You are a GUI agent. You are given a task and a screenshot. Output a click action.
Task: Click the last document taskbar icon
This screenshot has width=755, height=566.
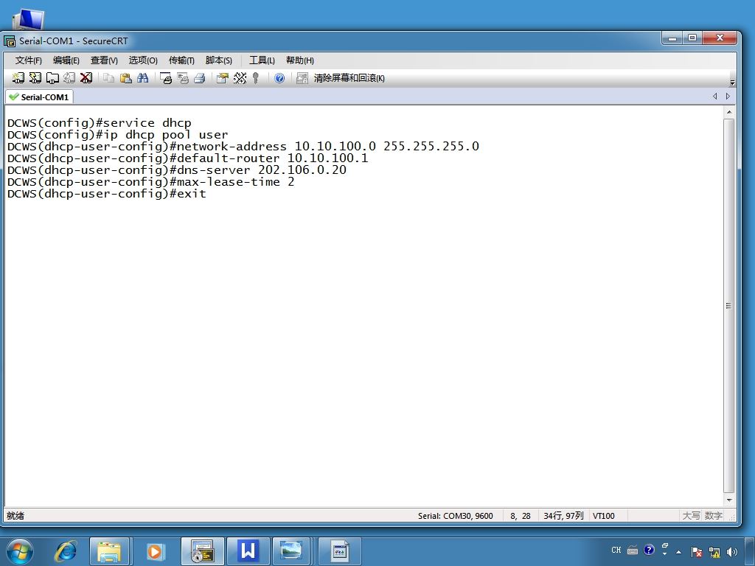tap(340, 551)
